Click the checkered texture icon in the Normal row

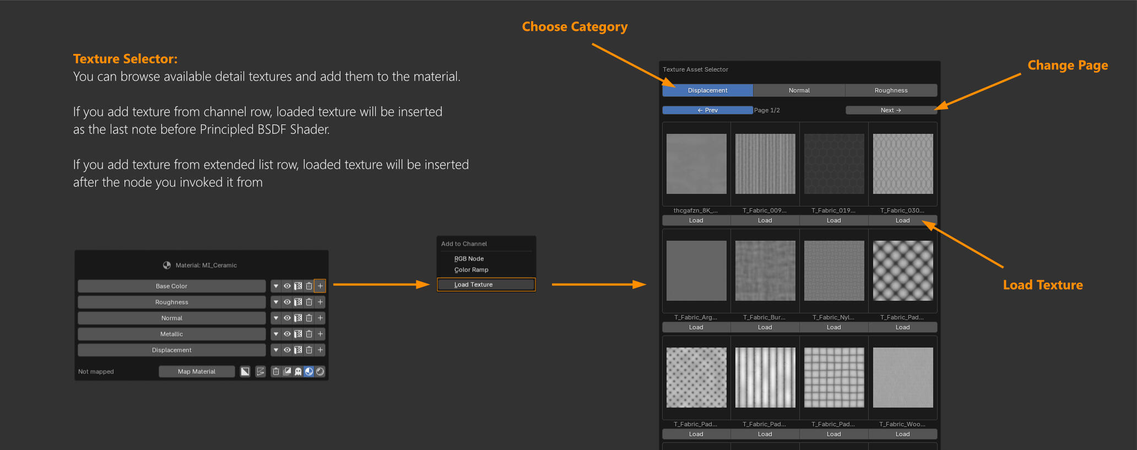coord(298,318)
